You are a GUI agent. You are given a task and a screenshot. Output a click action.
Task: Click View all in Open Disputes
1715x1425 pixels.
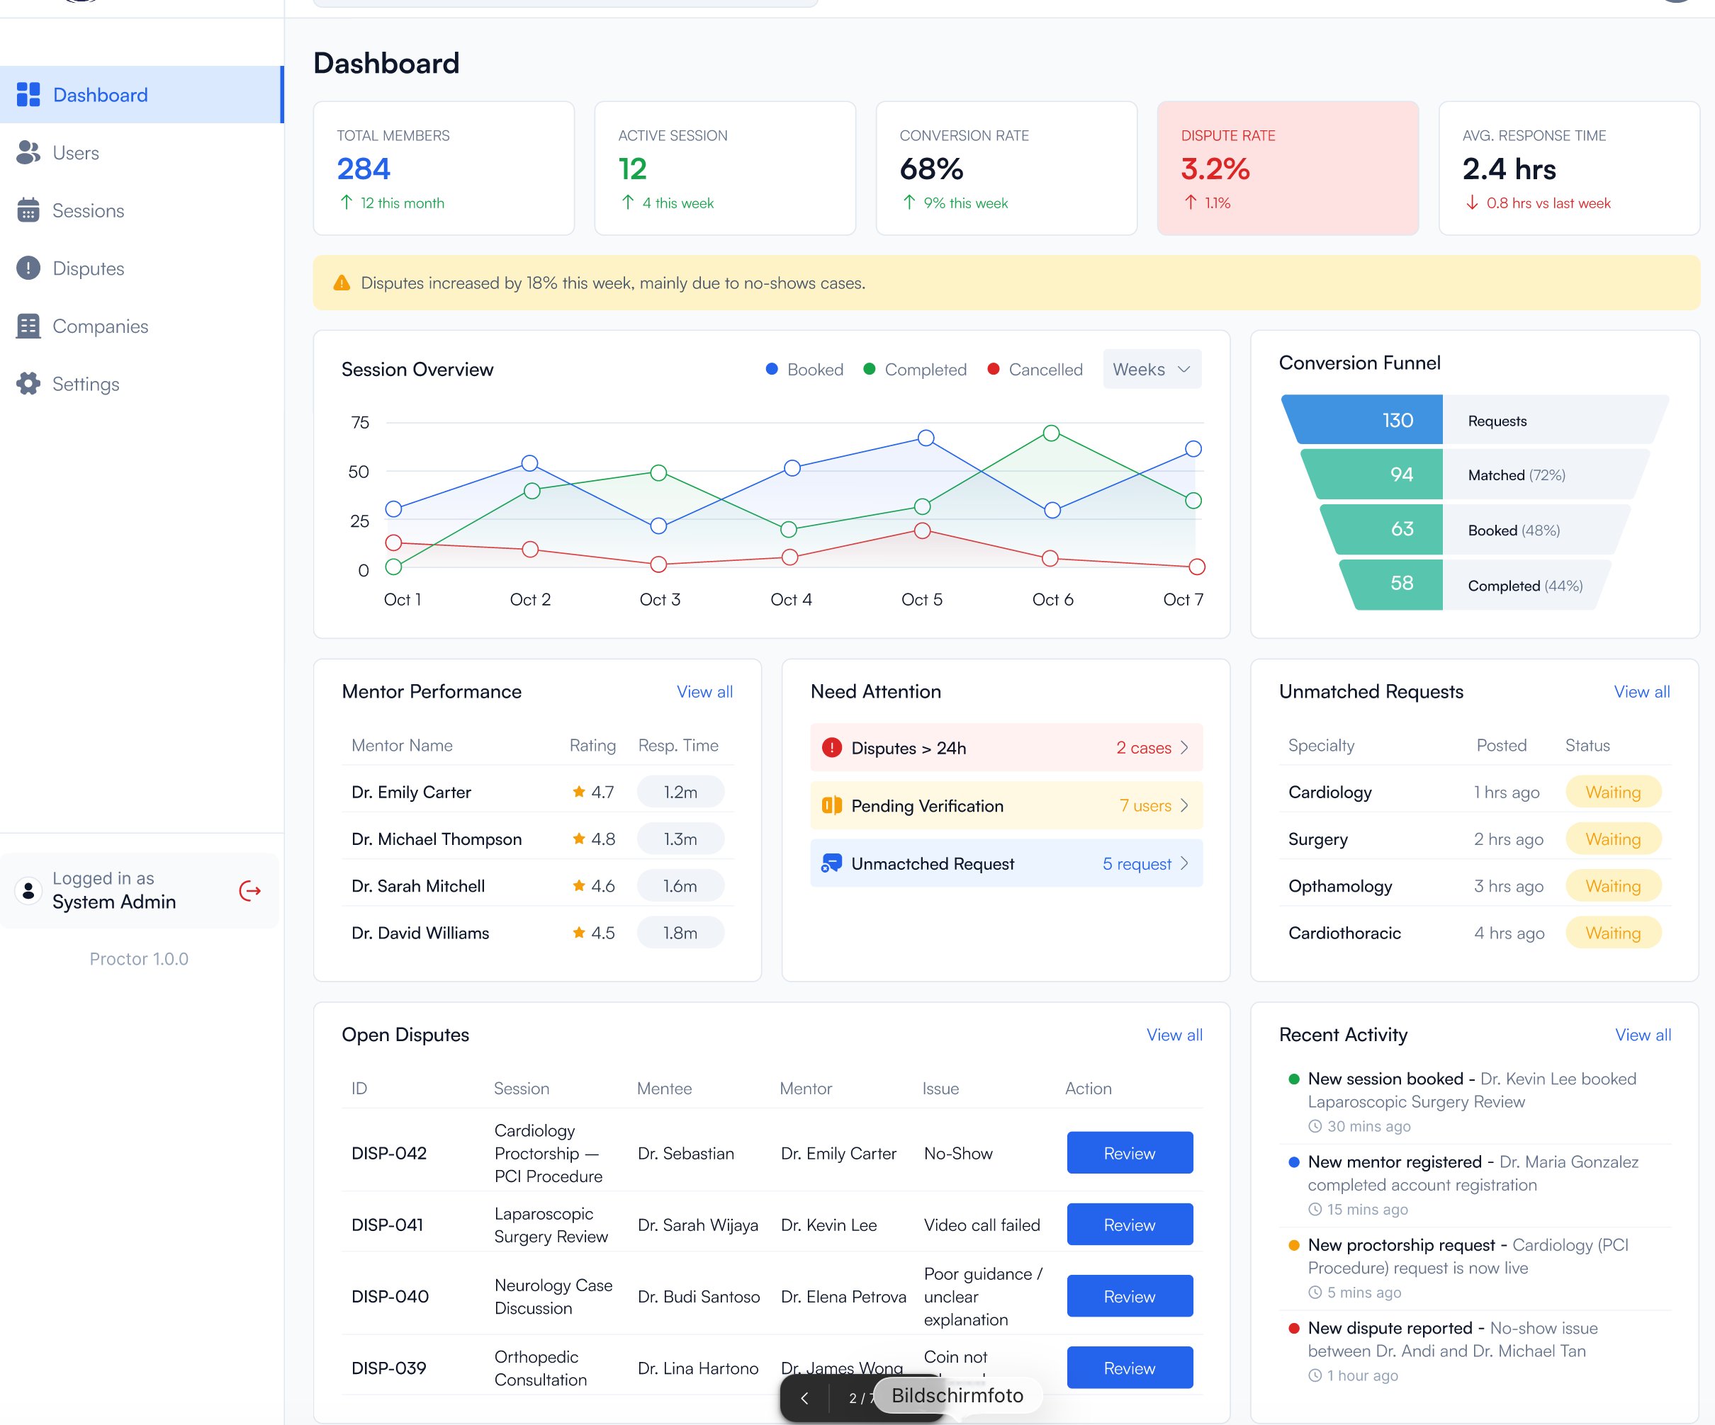[x=1174, y=1035]
